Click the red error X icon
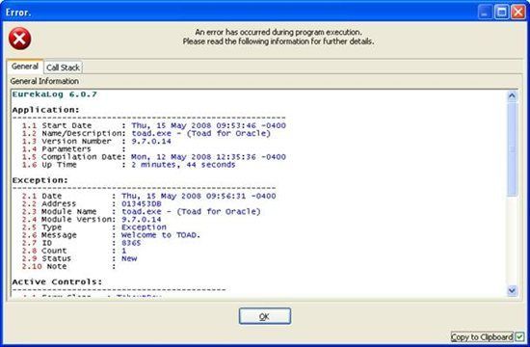The width and height of the screenshot is (530, 347). pos(20,39)
